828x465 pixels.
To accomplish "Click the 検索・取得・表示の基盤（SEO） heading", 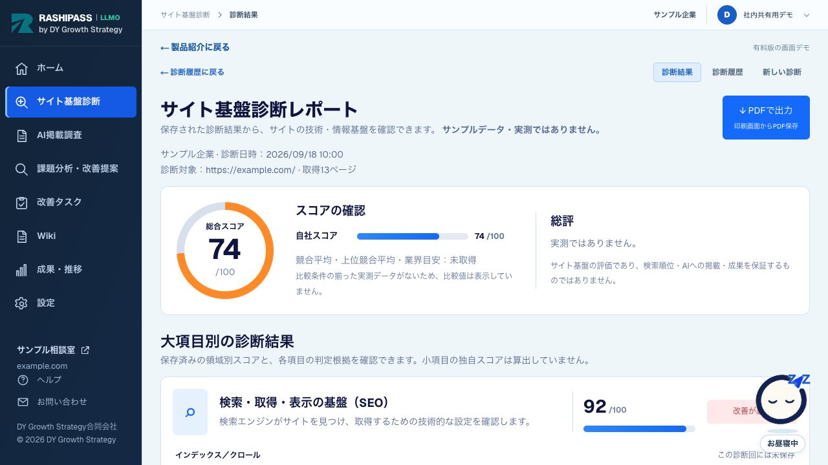I will click(305, 403).
